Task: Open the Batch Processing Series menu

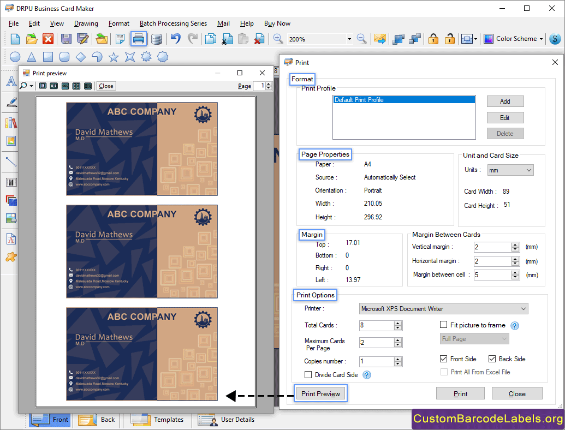Action: pyautogui.click(x=173, y=23)
